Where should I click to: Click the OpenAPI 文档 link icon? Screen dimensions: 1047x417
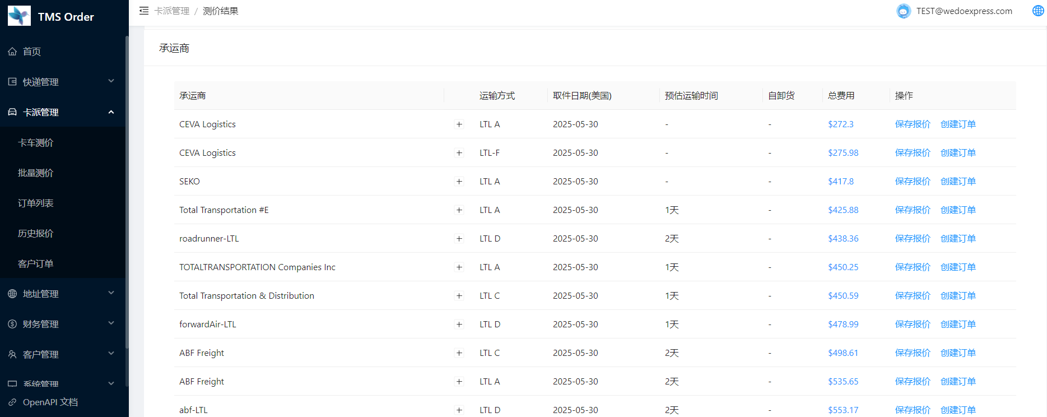[12, 402]
